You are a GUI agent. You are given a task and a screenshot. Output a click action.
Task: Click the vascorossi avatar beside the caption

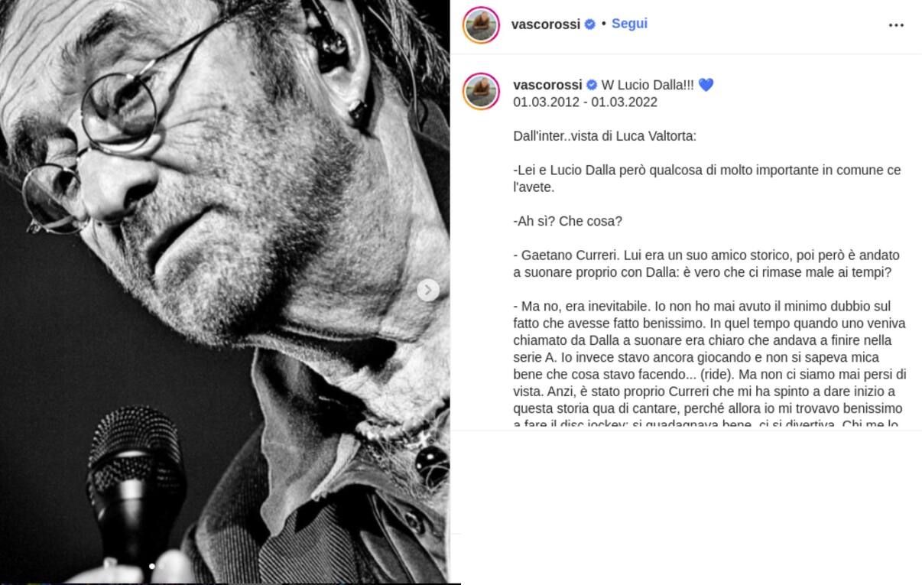[x=482, y=92]
